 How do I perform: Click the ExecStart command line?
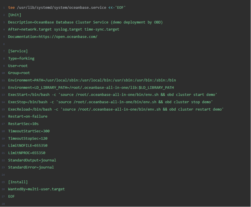(x=112, y=95)
